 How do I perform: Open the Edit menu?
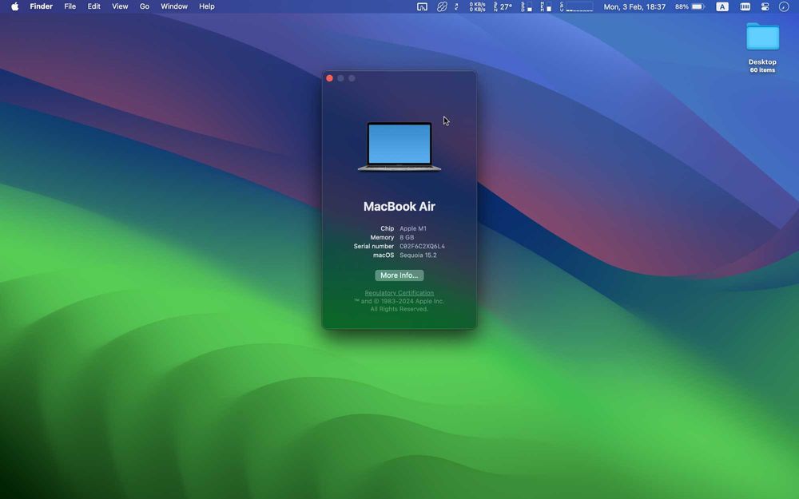93,6
